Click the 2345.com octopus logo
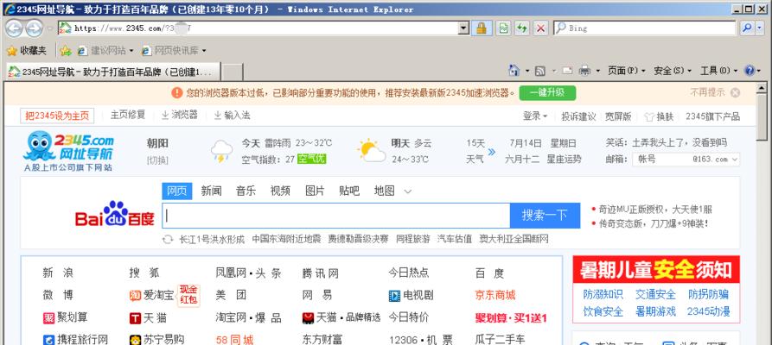 click(68, 151)
